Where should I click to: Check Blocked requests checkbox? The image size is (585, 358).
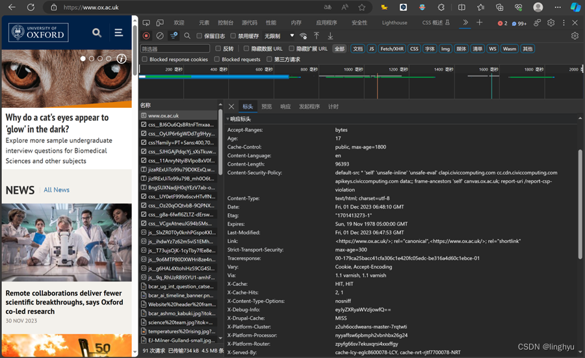[x=216, y=59]
